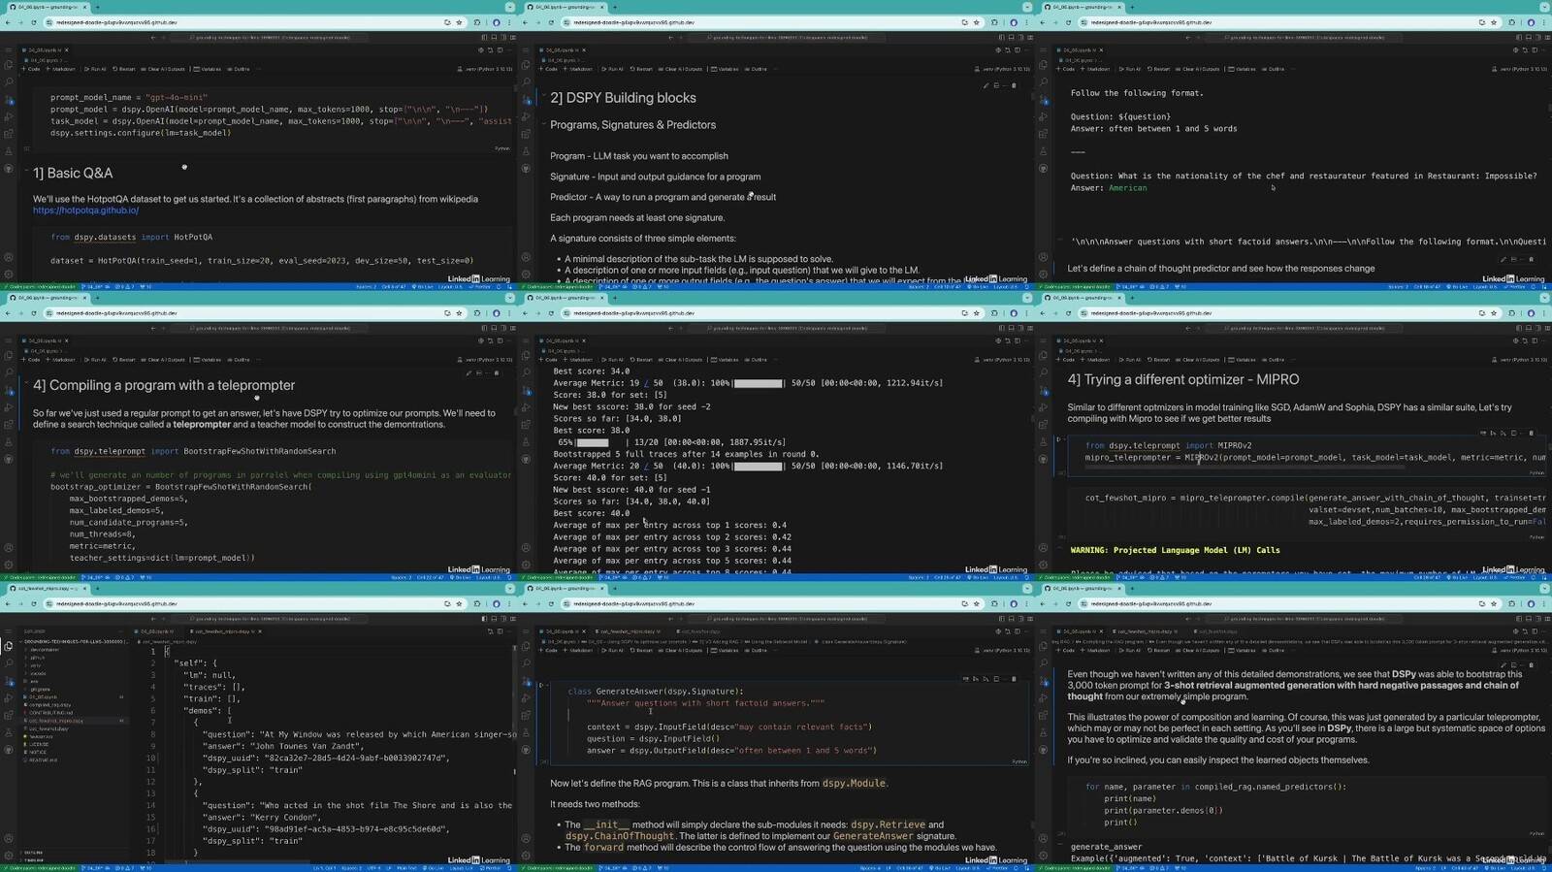Toggle Primary Side Bar in JSON file window
Viewport: 1552px width, 872px height.
pos(484,619)
